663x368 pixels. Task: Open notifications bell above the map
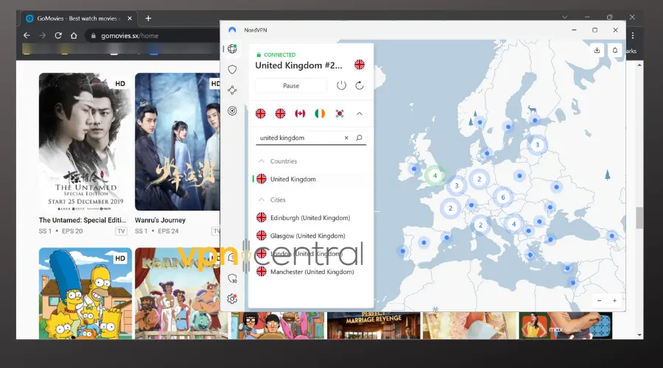[615, 50]
